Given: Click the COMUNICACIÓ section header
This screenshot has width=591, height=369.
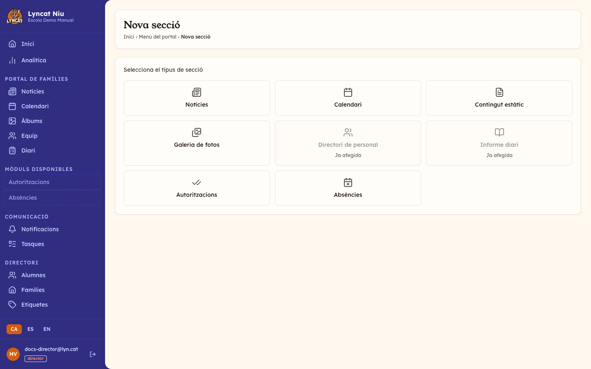Looking at the screenshot, I should (x=27, y=217).
